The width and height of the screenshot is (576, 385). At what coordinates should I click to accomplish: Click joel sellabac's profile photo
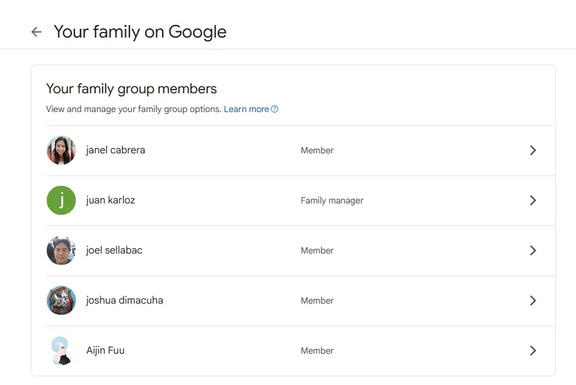tap(61, 250)
